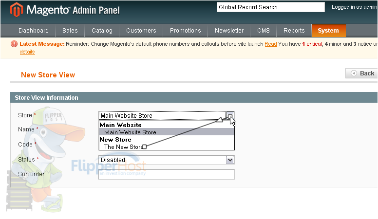Open the CMS menu
The image size is (378, 219).
click(263, 31)
